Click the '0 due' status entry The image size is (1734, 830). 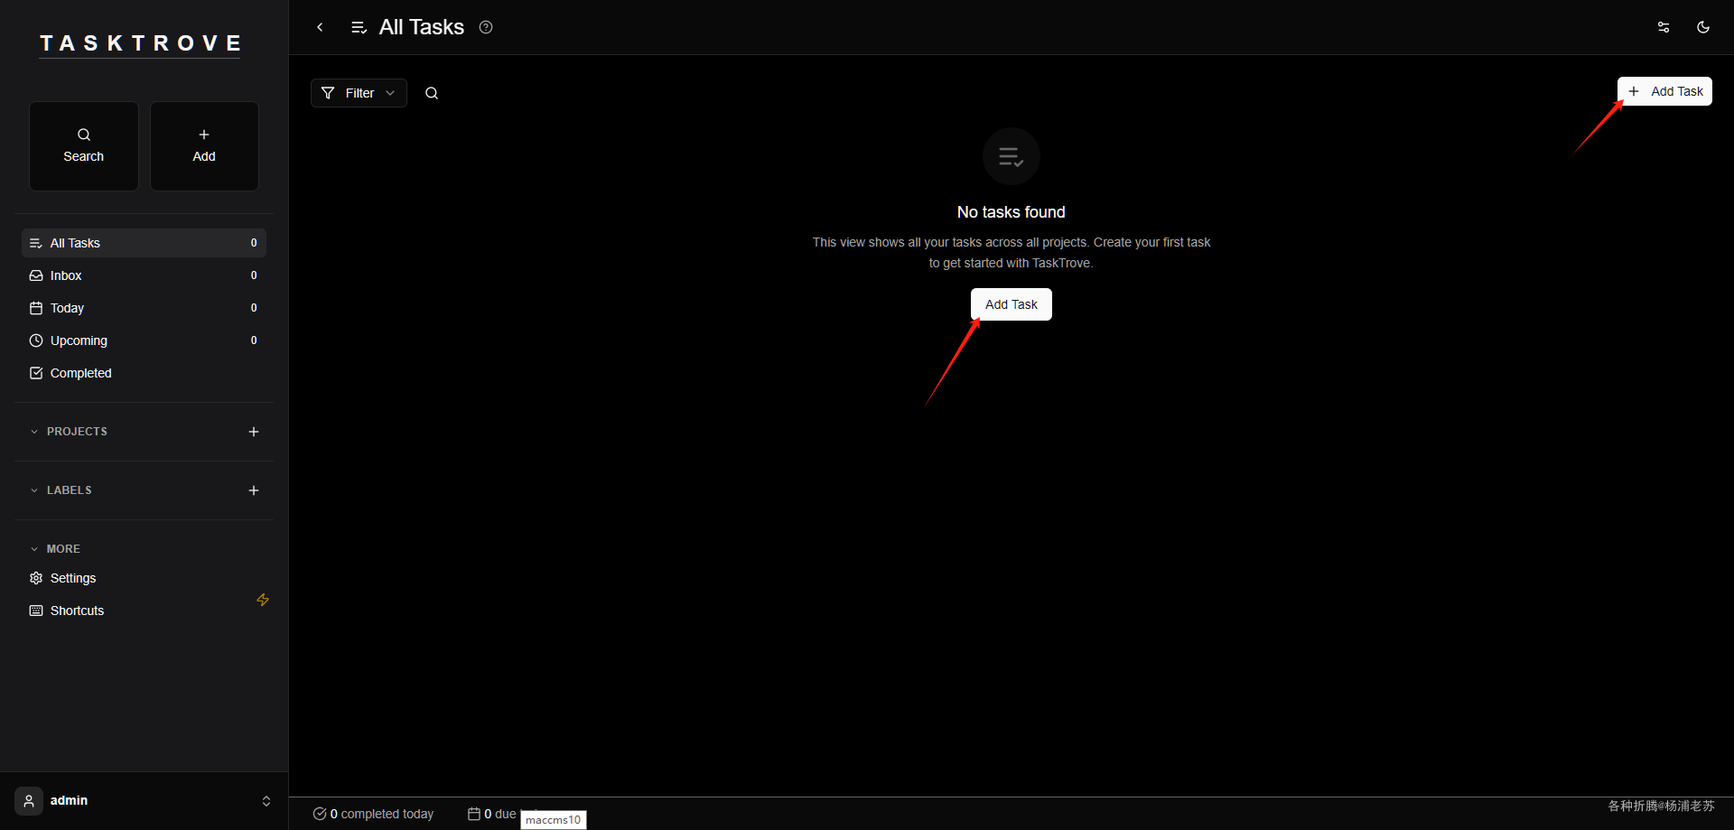pyautogui.click(x=492, y=814)
